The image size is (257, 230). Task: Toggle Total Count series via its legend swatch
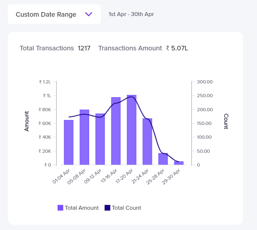tap(107, 208)
